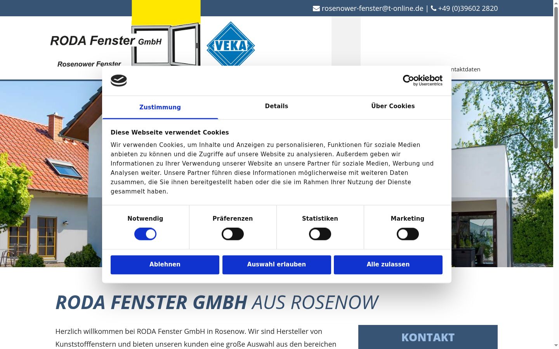Screen dimensions: 559x349
Task: Click the scrollbar down arrow
Action: point(556,346)
